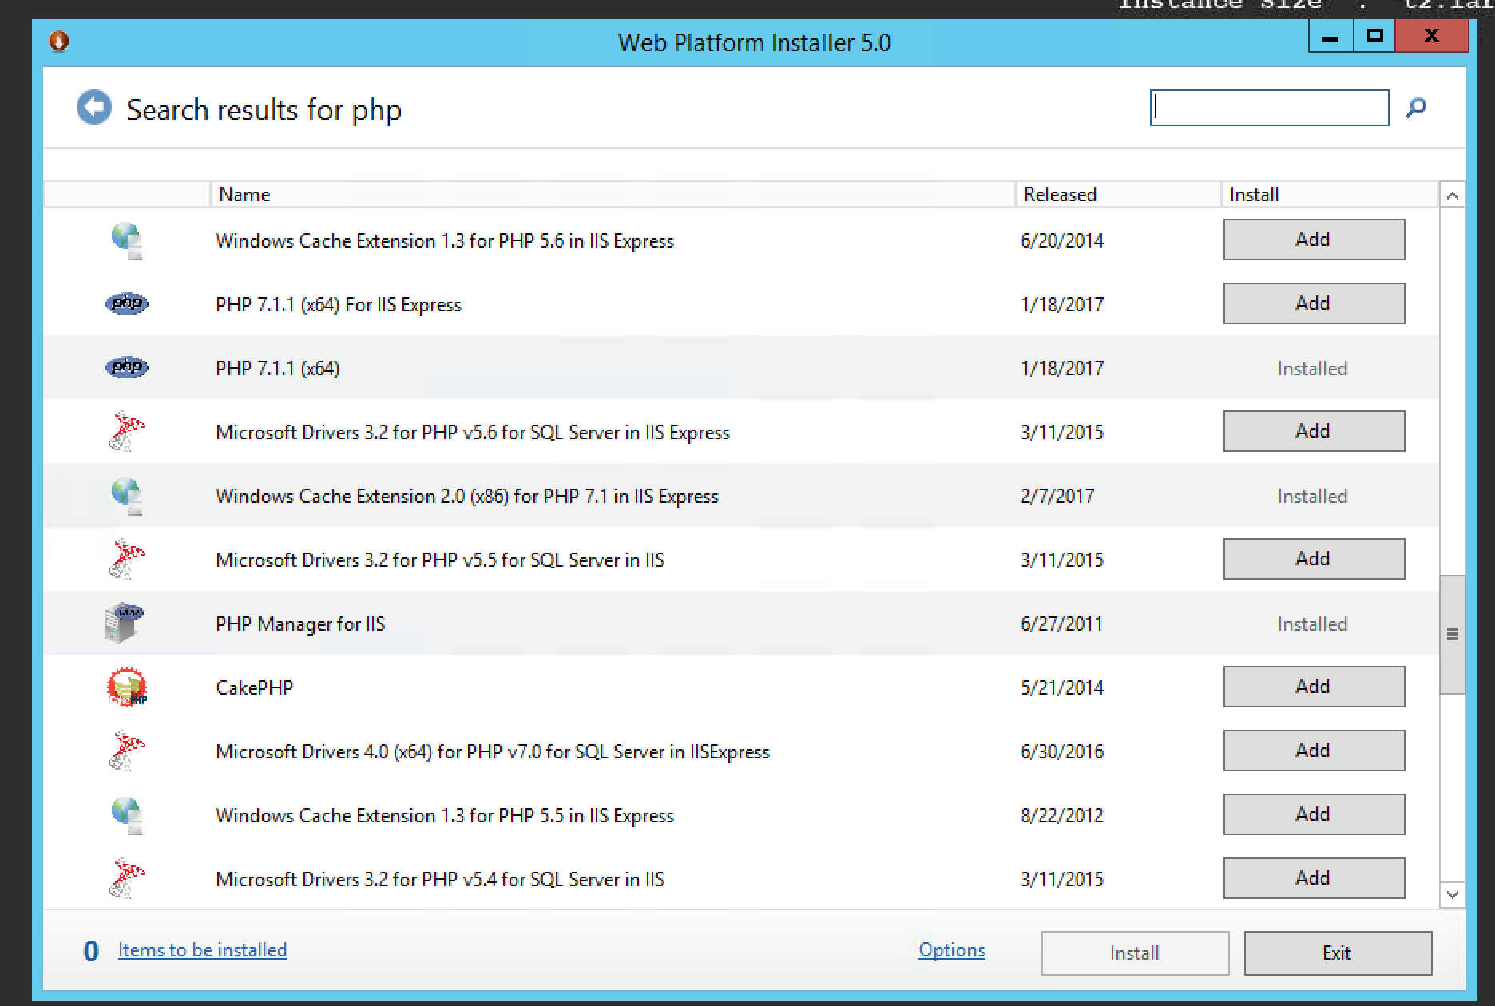Screen dimensions: 1495x1006
Task: Open the Options link
Action: (x=952, y=950)
